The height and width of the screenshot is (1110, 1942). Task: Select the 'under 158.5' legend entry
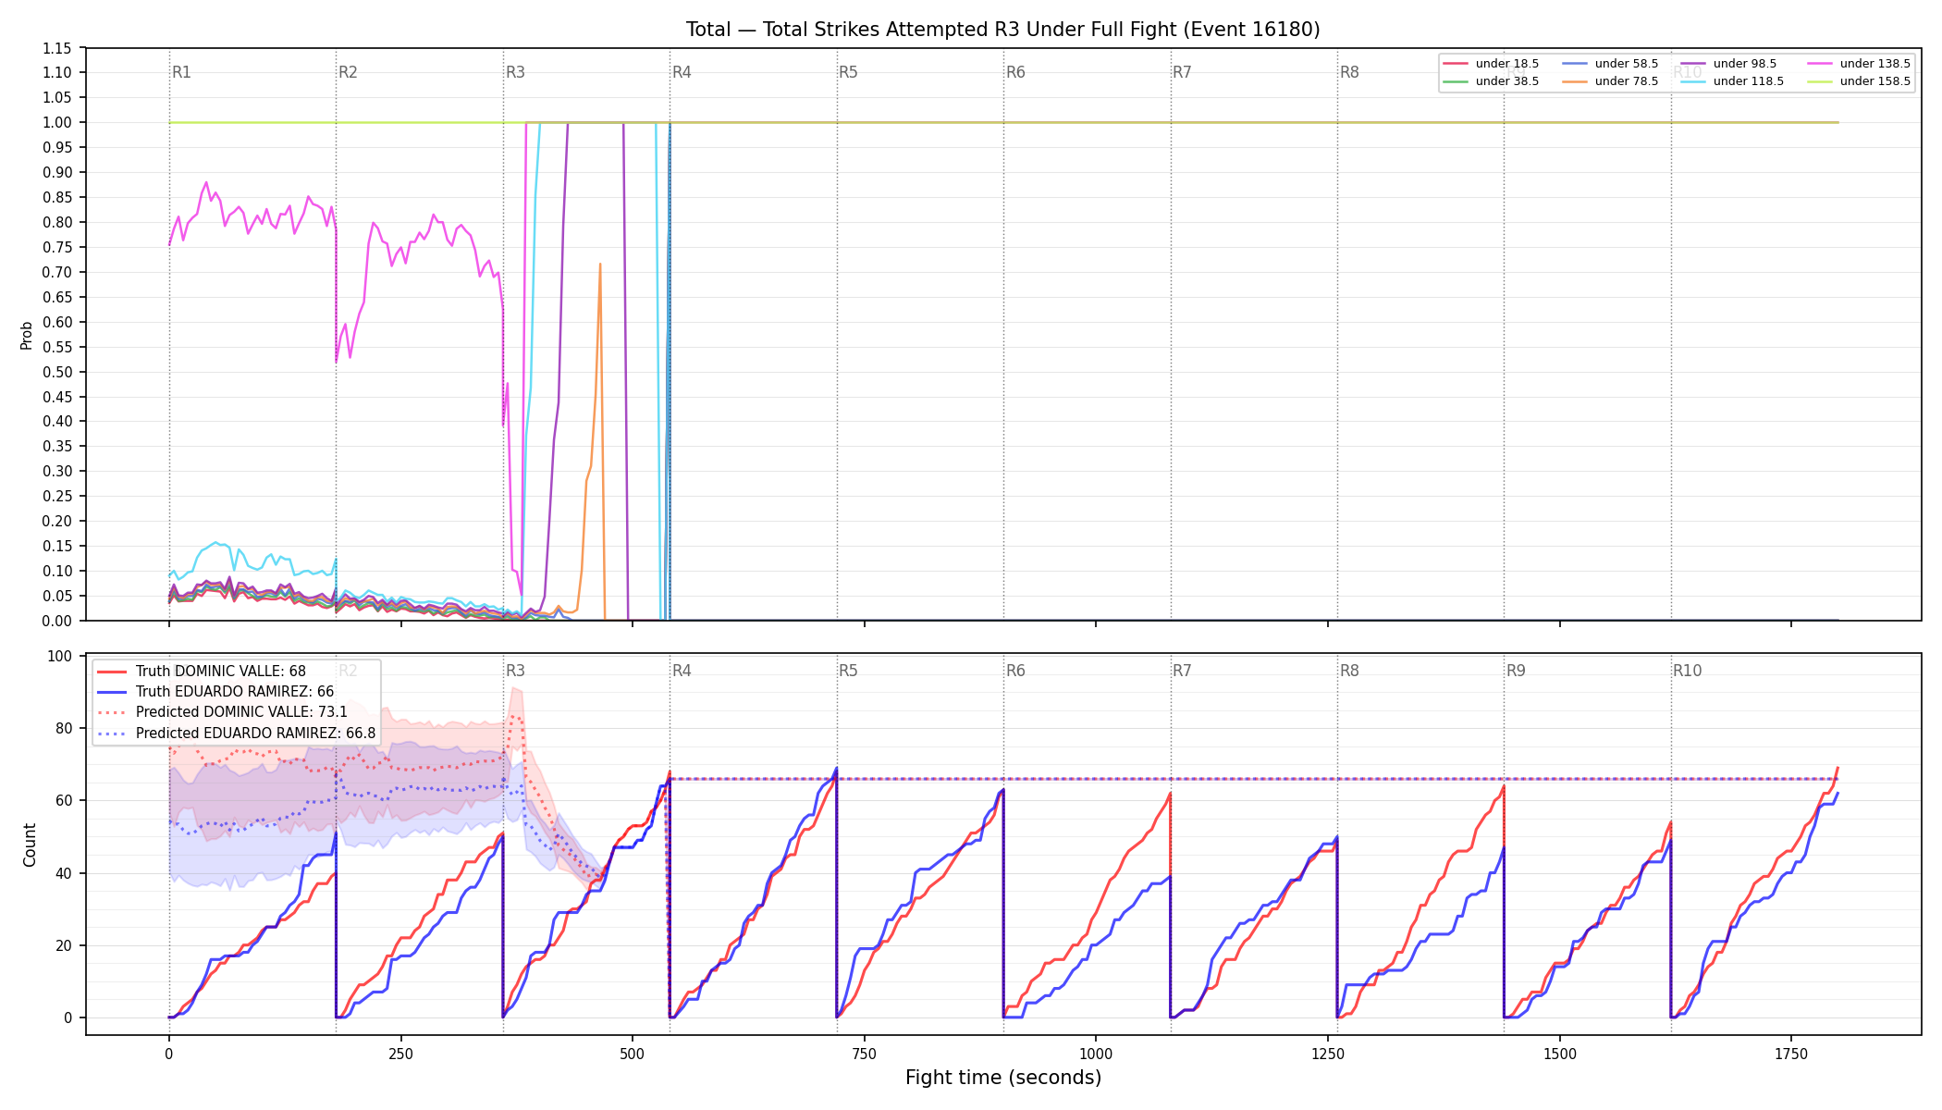point(1860,81)
